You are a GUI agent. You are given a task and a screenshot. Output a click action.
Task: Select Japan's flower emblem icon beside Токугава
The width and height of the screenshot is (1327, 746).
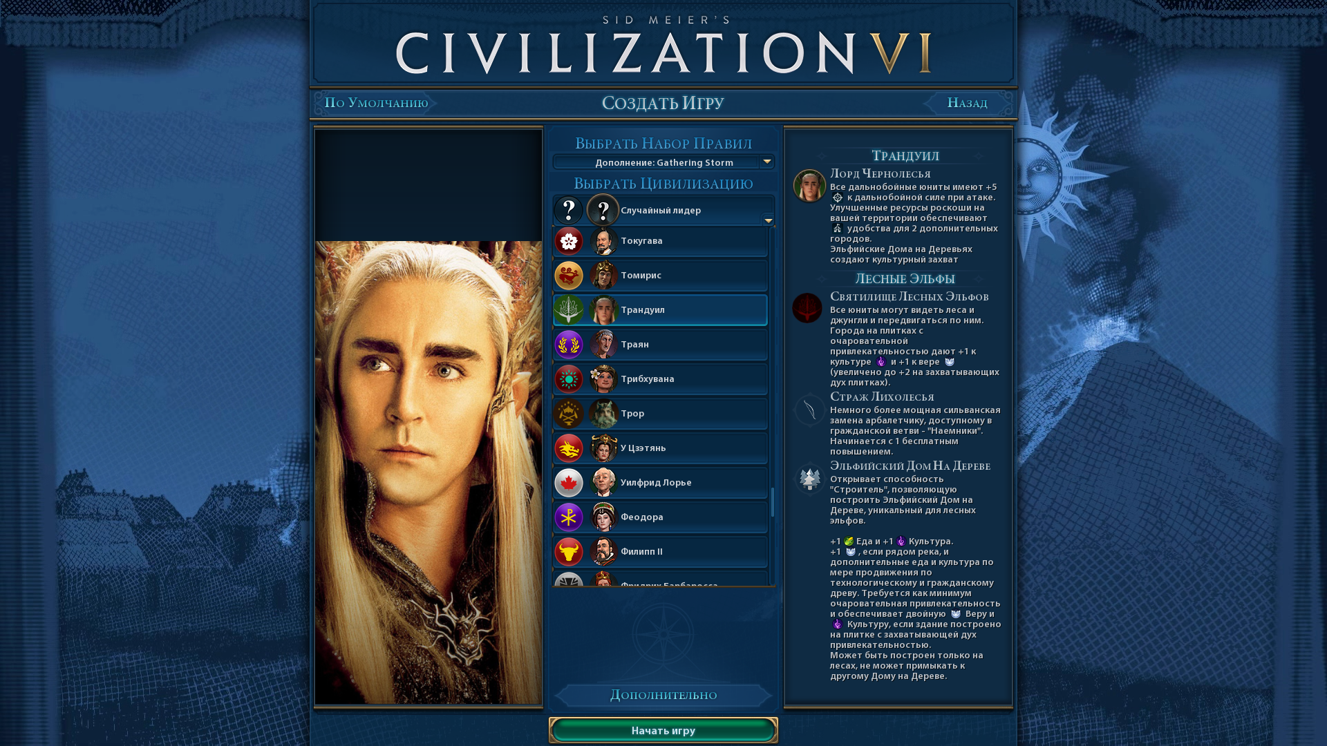(569, 241)
